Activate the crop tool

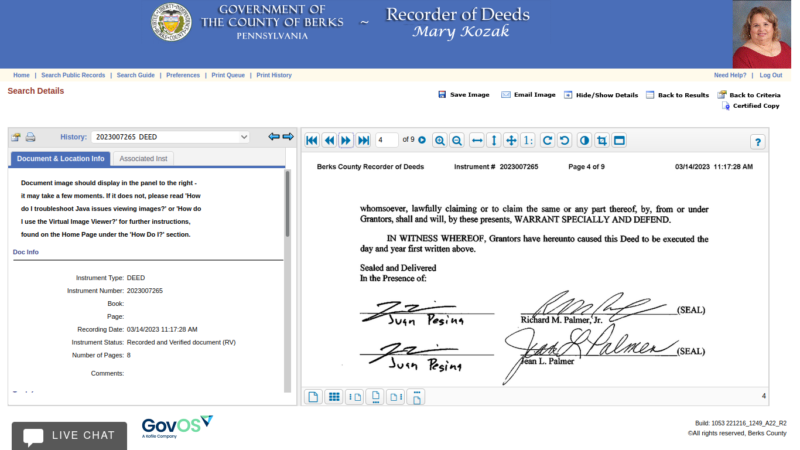[x=601, y=140]
